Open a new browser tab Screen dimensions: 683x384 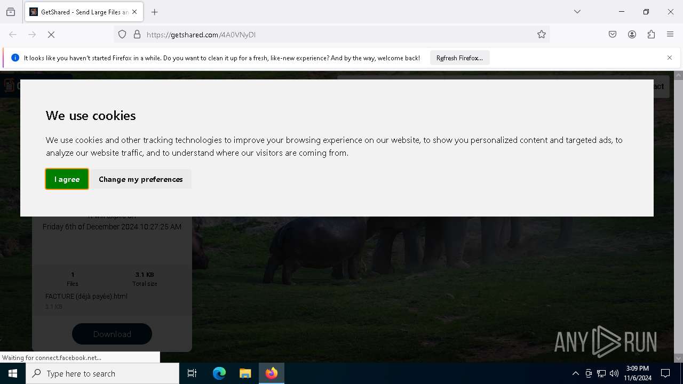pyautogui.click(x=155, y=12)
